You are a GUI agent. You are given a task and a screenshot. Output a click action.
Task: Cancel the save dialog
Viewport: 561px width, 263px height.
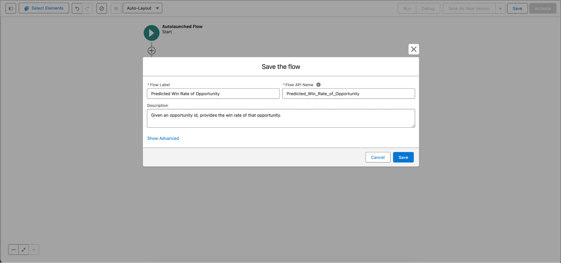[378, 157]
